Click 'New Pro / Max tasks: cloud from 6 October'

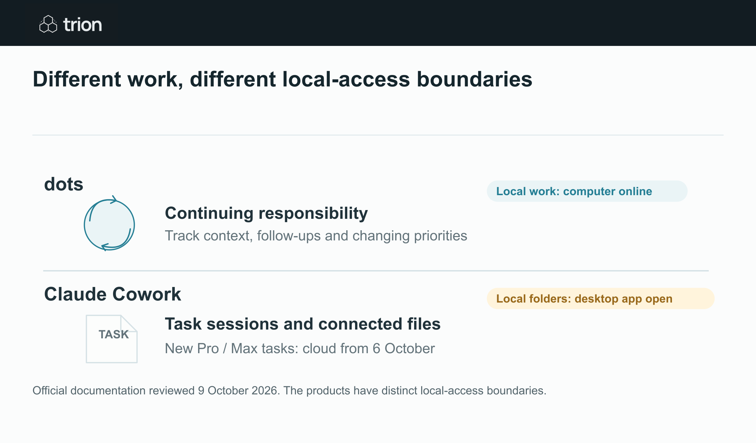point(300,348)
